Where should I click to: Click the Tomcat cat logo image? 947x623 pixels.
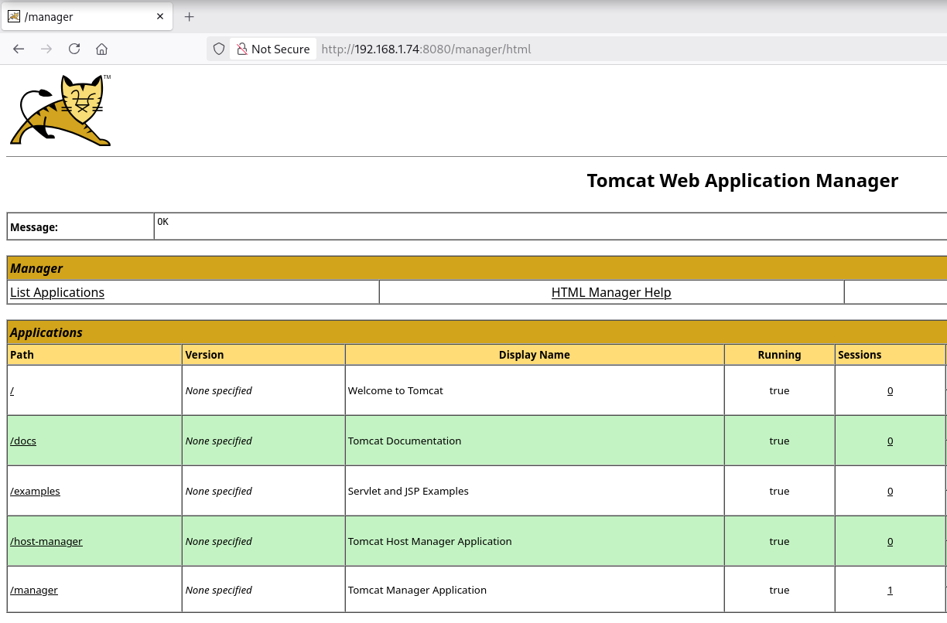click(61, 111)
